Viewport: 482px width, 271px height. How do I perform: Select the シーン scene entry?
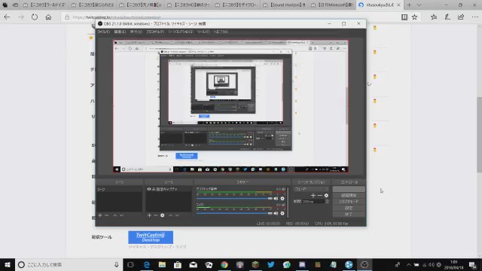(119, 190)
